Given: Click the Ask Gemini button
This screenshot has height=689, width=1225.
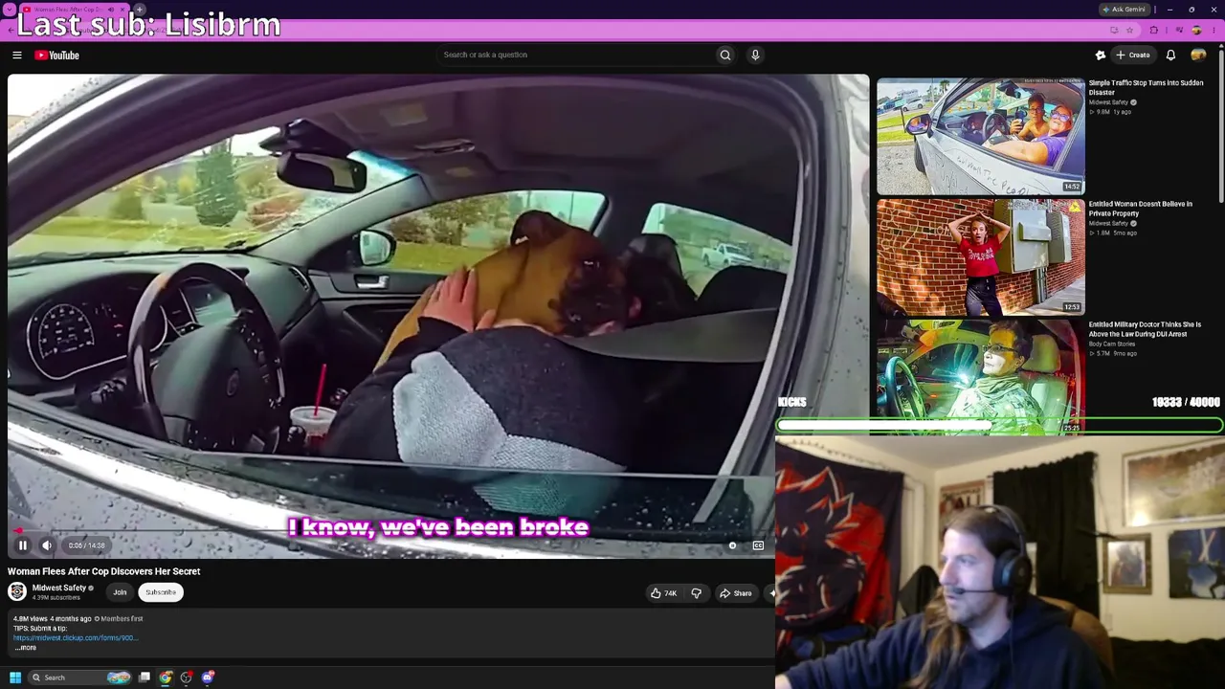Looking at the screenshot, I should click(1124, 10).
